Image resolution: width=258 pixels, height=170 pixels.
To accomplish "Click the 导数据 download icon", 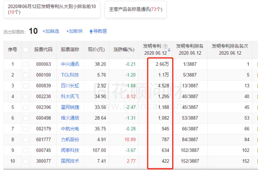I will pyautogui.click(x=91, y=31).
